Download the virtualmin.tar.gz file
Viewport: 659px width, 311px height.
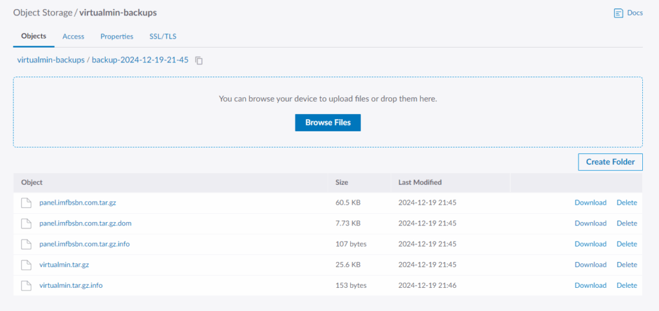590,265
